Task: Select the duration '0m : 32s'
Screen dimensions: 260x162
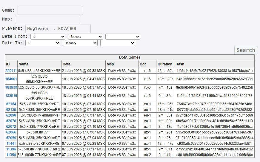Action: pyautogui.click(x=165, y=96)
